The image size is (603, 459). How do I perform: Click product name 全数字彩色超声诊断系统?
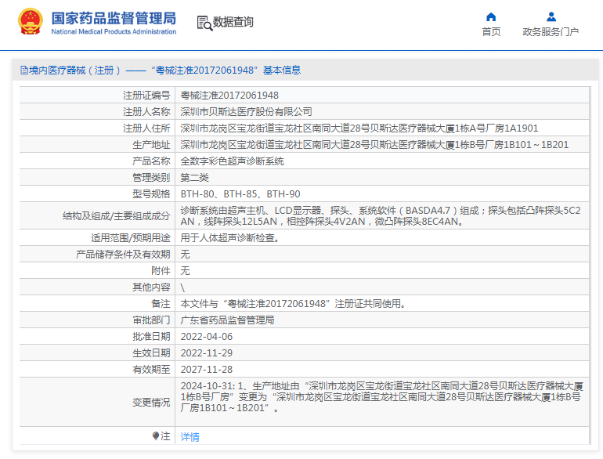(232, 161)
